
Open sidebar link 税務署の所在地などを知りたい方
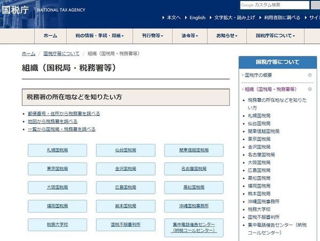tap(277, 104)
